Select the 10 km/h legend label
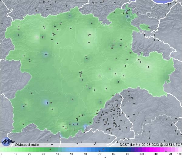Screen dimensions: 182x158 point(15,154)
